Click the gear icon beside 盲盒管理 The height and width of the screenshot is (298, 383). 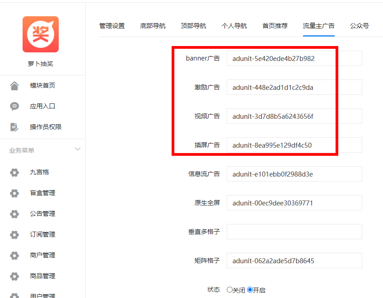click(x=14, y=193)
